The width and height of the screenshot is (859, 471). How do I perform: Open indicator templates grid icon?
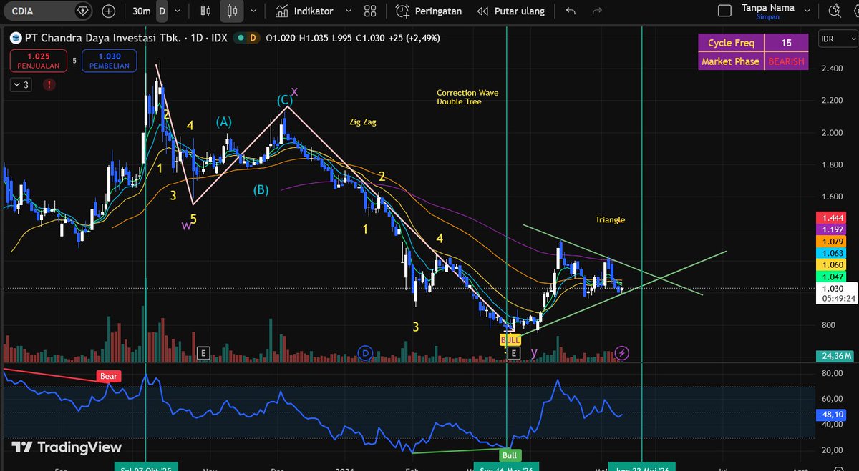pos(370,11)
